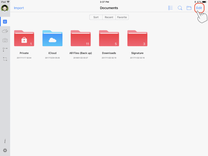Tap the search magnifier icon
Screen dimensions: 208x156
[180, 8]
